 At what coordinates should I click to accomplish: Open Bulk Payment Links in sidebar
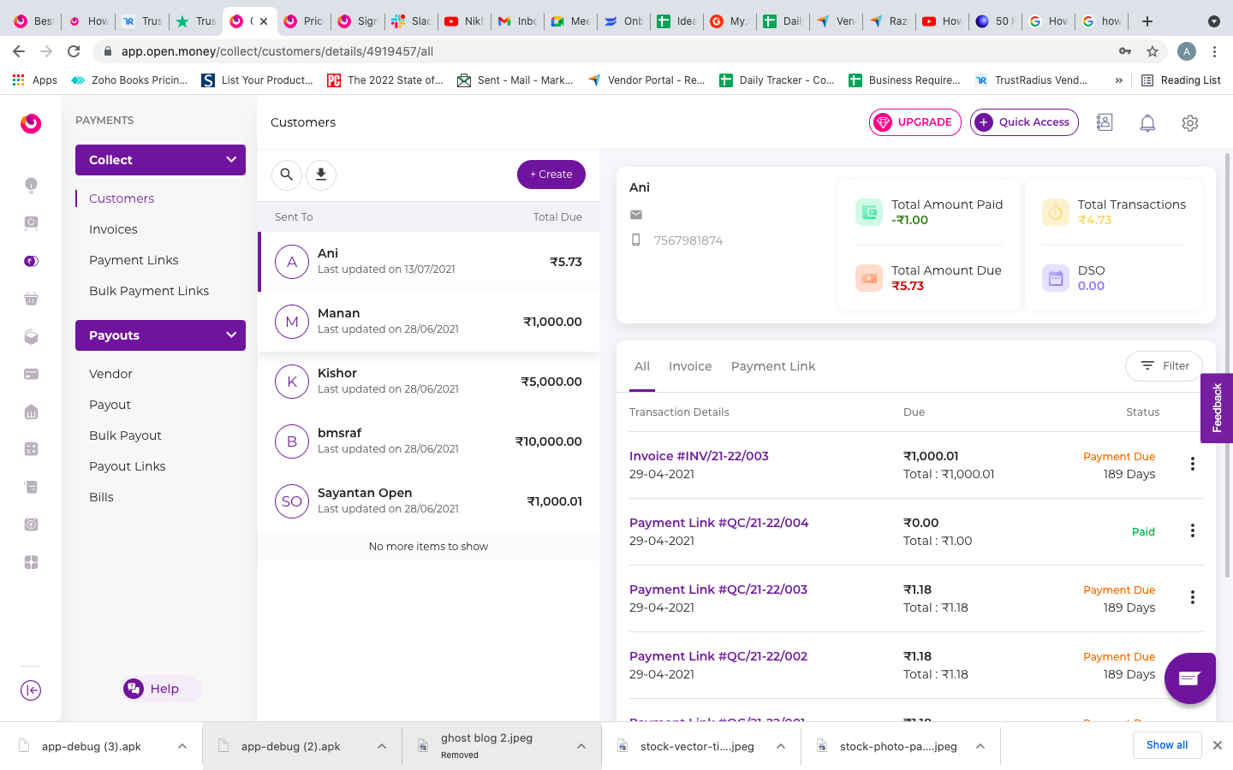coord(149,291)
